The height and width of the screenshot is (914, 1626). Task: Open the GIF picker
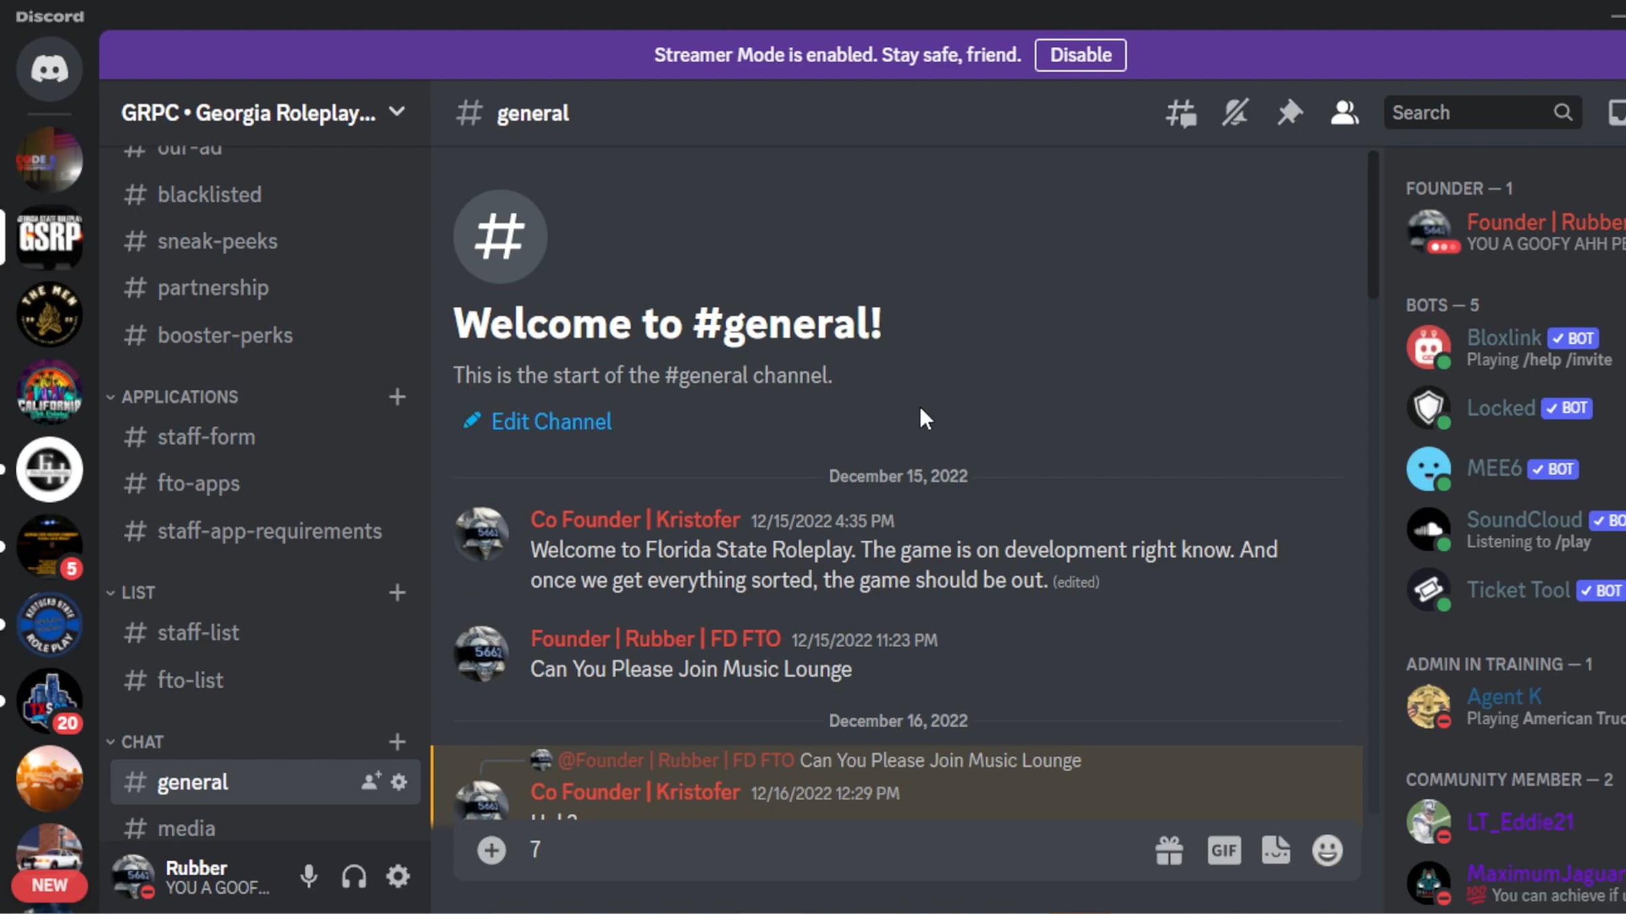pos(1224,850)
